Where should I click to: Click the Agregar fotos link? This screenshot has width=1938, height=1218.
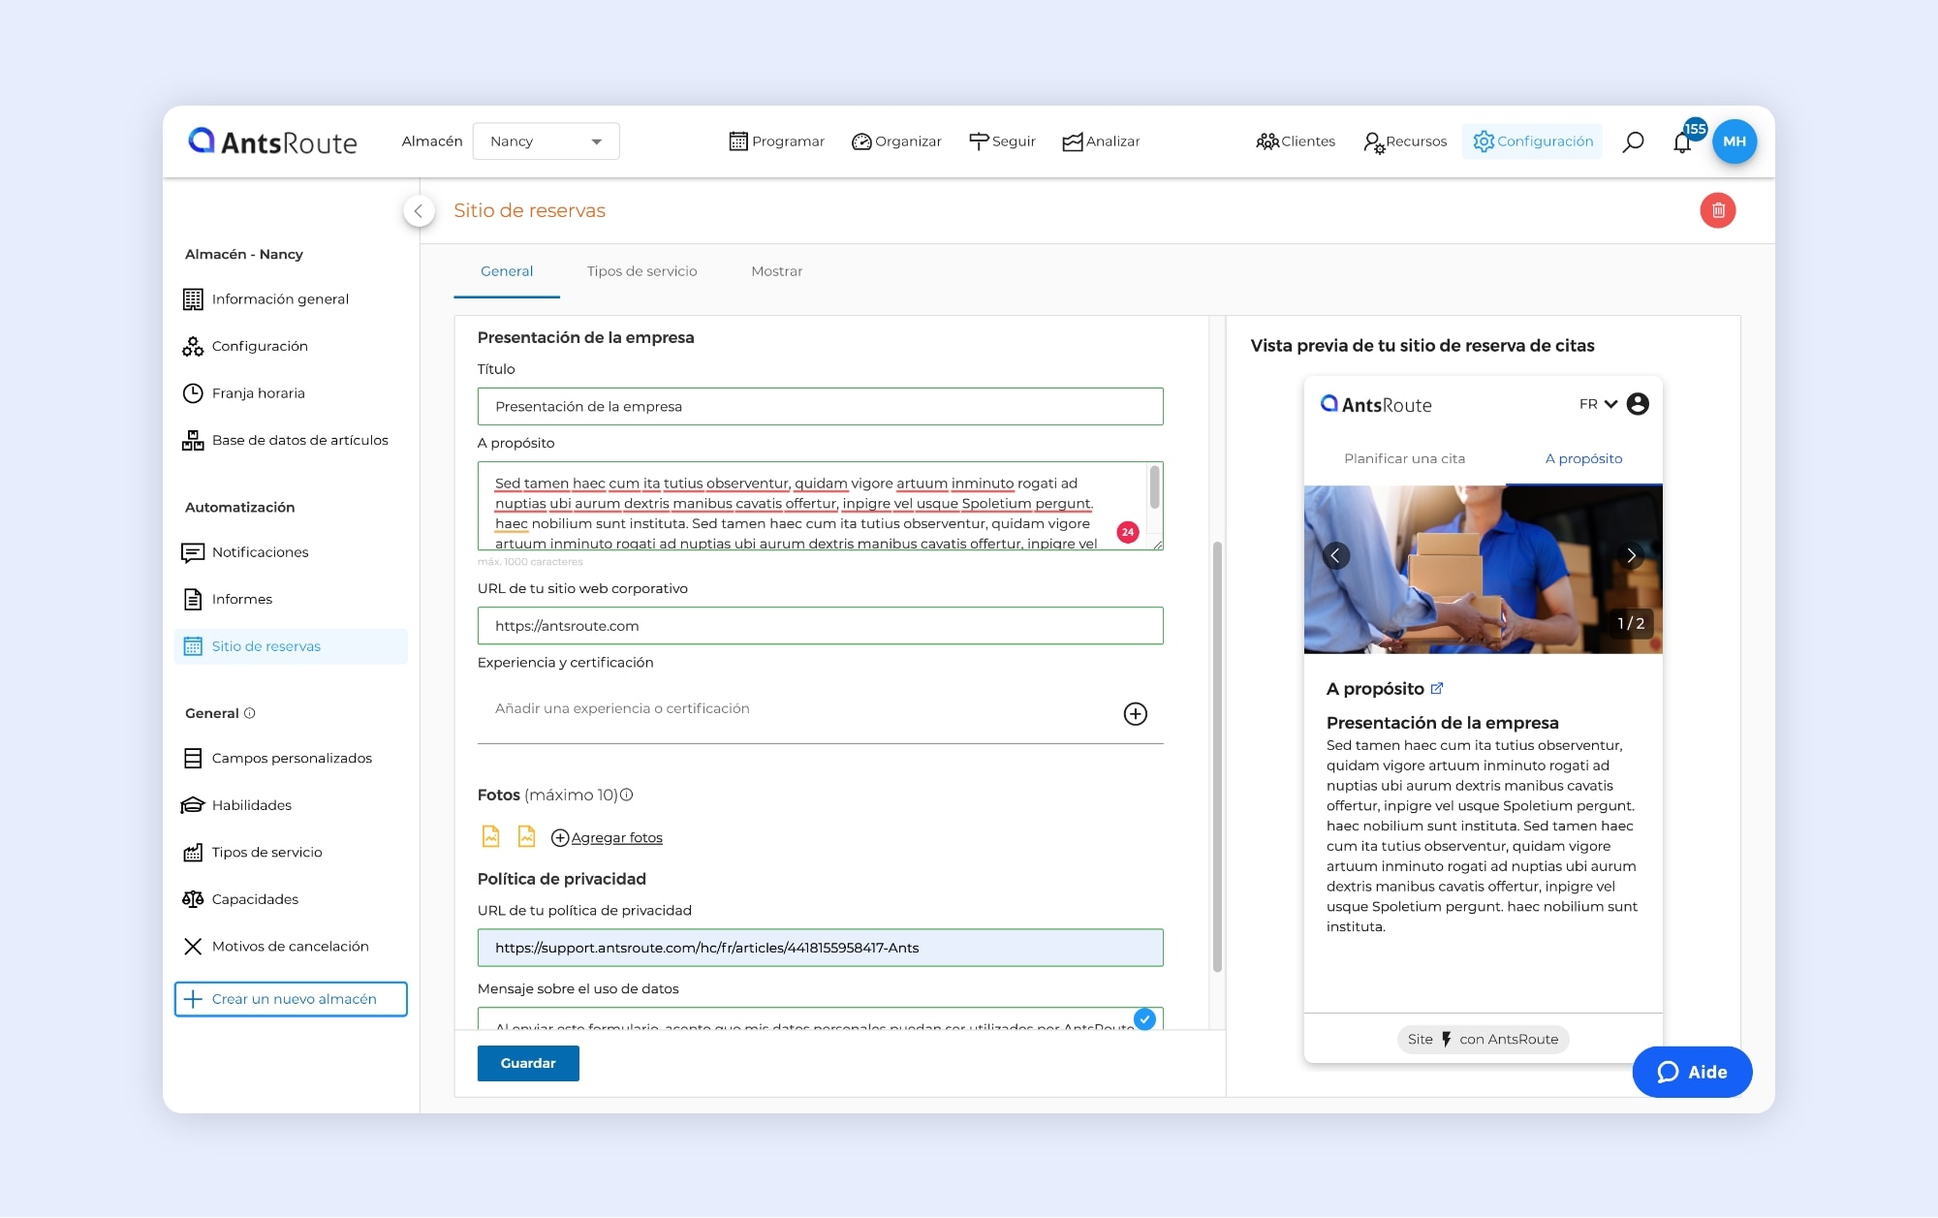coord(616,837)
